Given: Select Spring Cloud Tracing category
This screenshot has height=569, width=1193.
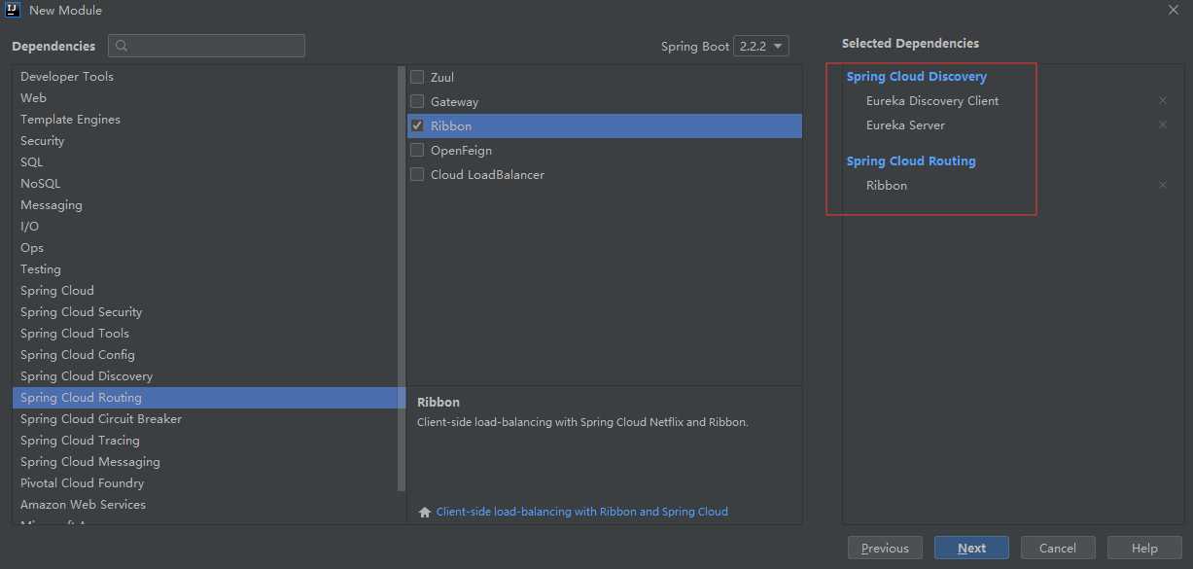Looking at the screenshot, I should point(205,440).
